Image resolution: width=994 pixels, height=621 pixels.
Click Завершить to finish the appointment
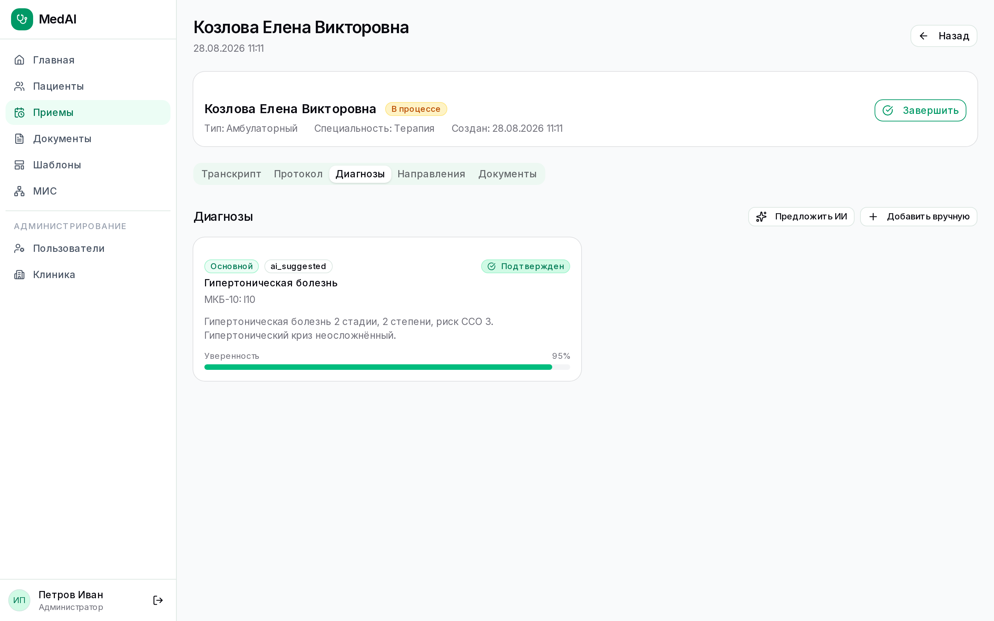point(920,110)
